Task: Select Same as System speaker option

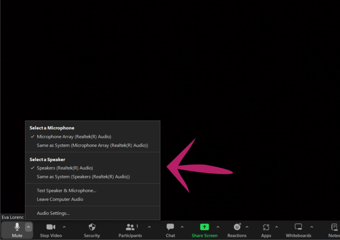Action: pos(93,177)
